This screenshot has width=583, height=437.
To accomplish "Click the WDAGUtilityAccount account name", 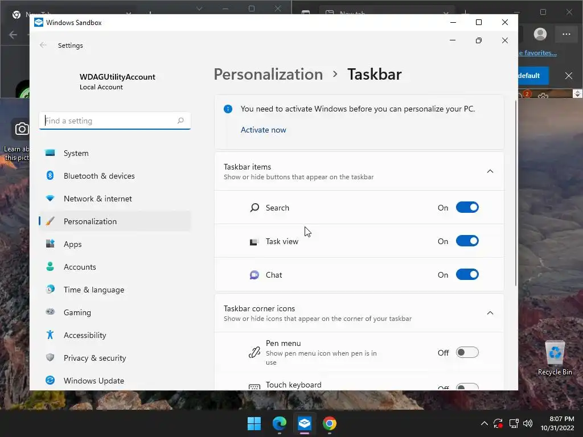I will [117, 77].
